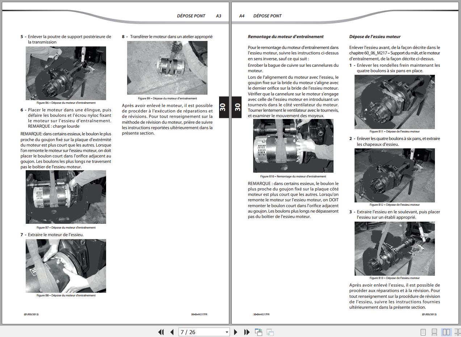
Task: Click the right page header 'A4 DÉPOSE PONT'
Action: pos(260,16)
